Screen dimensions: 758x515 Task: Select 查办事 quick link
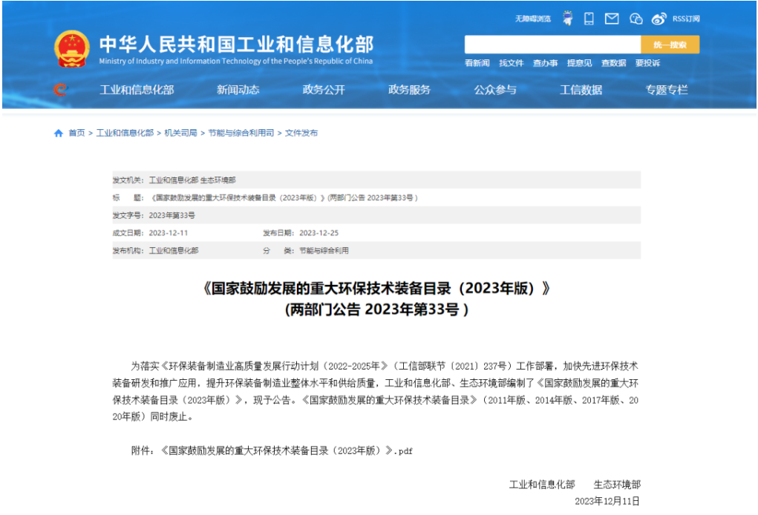tap(545, 63)
